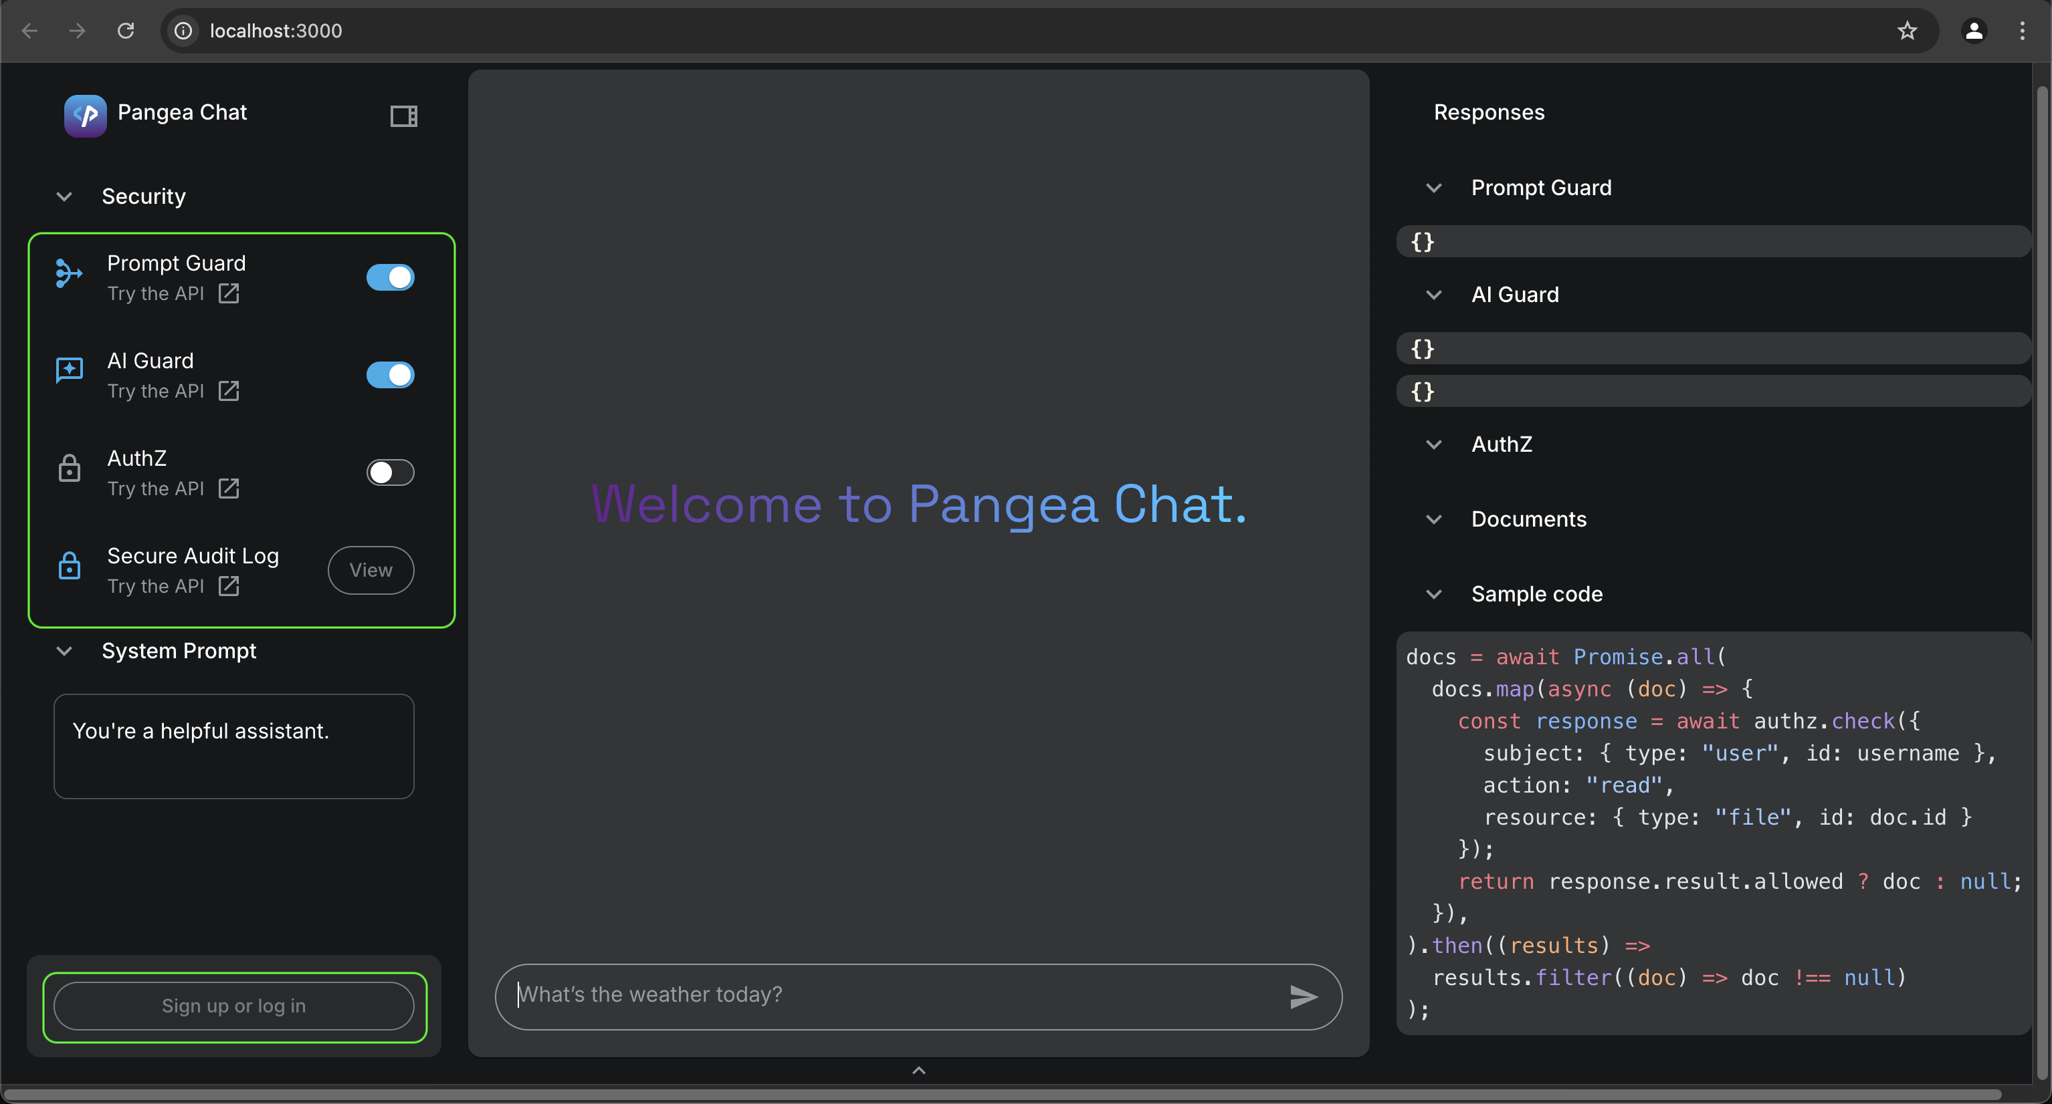2052x1104 pixels.
Task: Click the up chevron below chat panel
Action: tap(918, 1071)
